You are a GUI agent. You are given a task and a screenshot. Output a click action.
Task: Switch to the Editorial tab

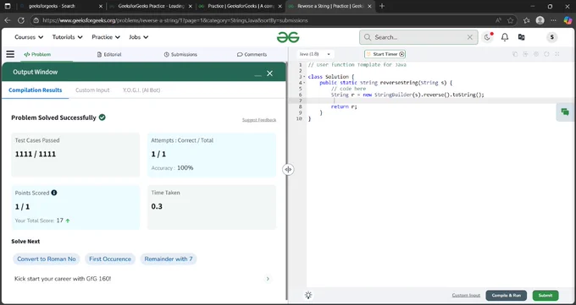tap(109, 54)
